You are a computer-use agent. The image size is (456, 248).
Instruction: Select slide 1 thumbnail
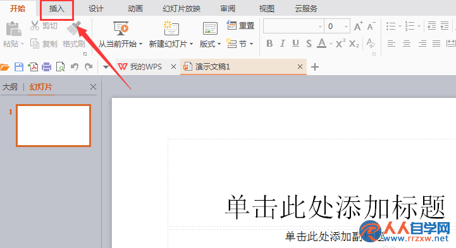(54, 126)
